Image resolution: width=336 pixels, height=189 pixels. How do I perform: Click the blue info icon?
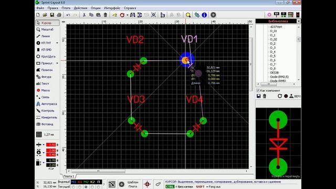(x=204, y=15)
